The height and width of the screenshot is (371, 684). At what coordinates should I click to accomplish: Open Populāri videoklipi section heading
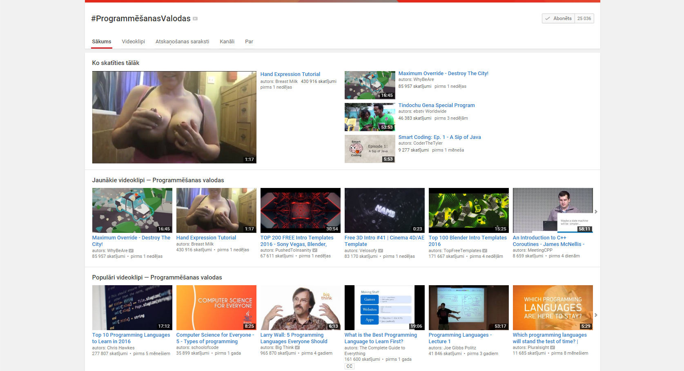pos(157,277)
